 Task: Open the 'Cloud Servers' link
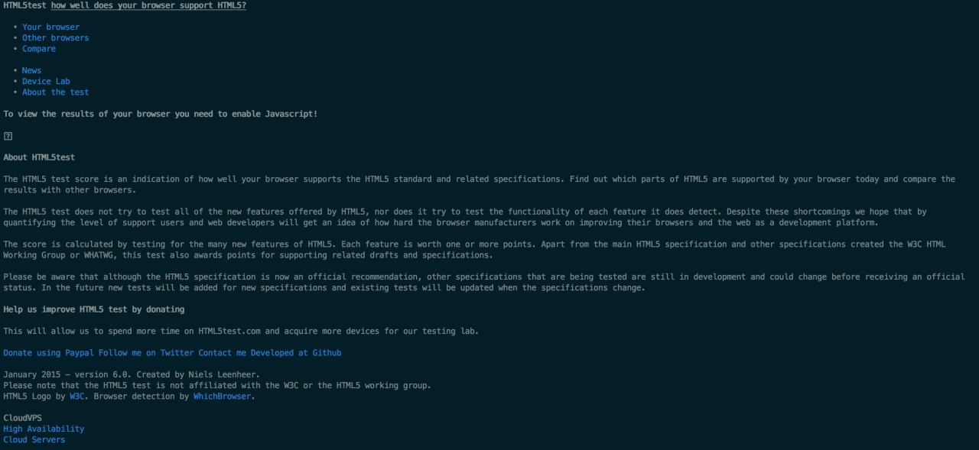[x=34, y=439]
